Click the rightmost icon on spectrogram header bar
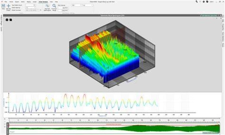225x135 pixels. [221, 15]
